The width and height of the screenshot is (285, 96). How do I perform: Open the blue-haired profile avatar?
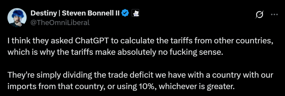[17, 18]
